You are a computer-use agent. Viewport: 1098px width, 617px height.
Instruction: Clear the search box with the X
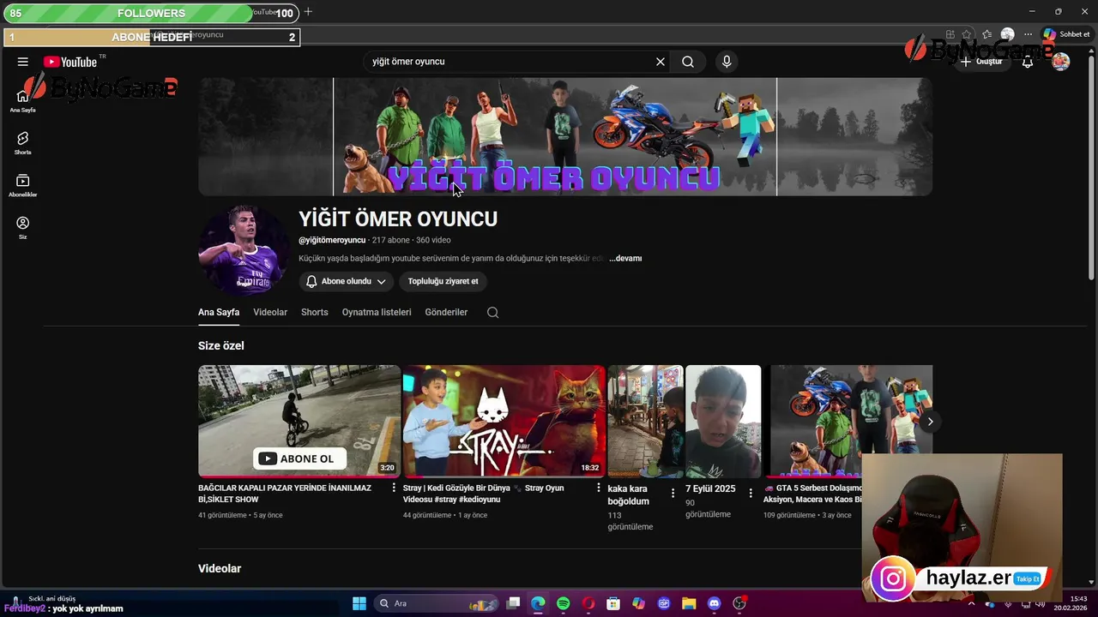(x=661, y=62)
